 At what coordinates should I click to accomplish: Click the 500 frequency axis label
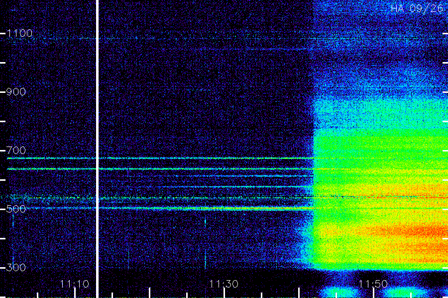point(16,209)
